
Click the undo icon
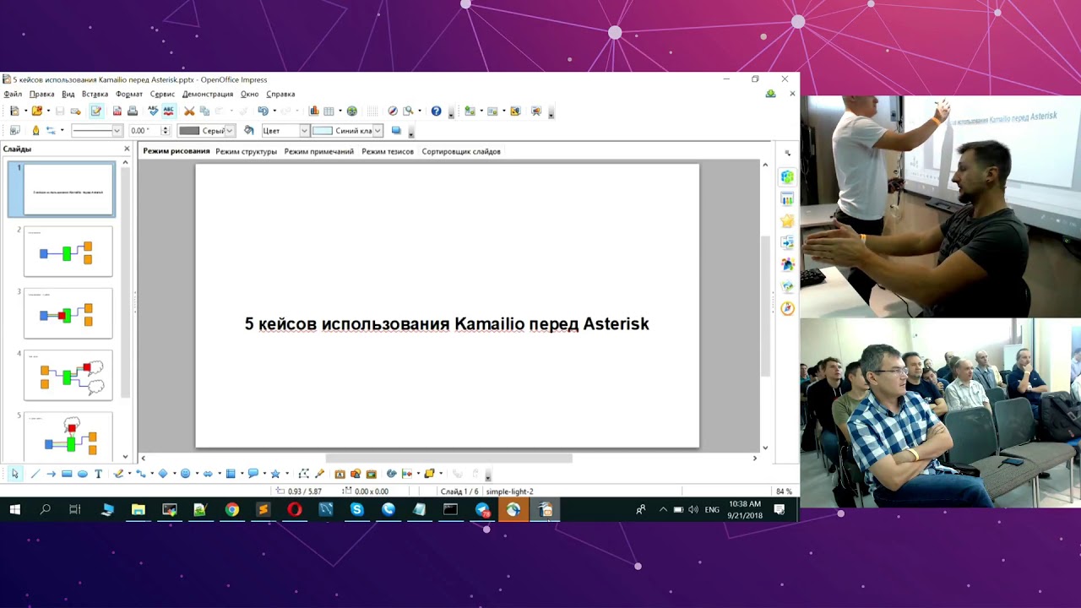(x=263, y=111)
